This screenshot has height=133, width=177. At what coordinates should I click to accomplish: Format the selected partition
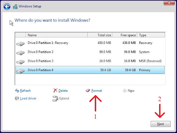coord(97,91)
